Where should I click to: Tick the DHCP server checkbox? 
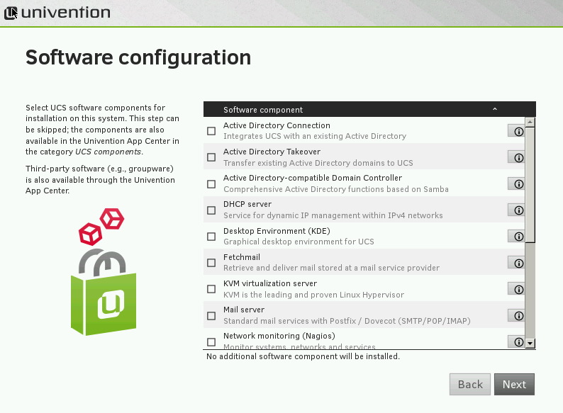(211, 210)
